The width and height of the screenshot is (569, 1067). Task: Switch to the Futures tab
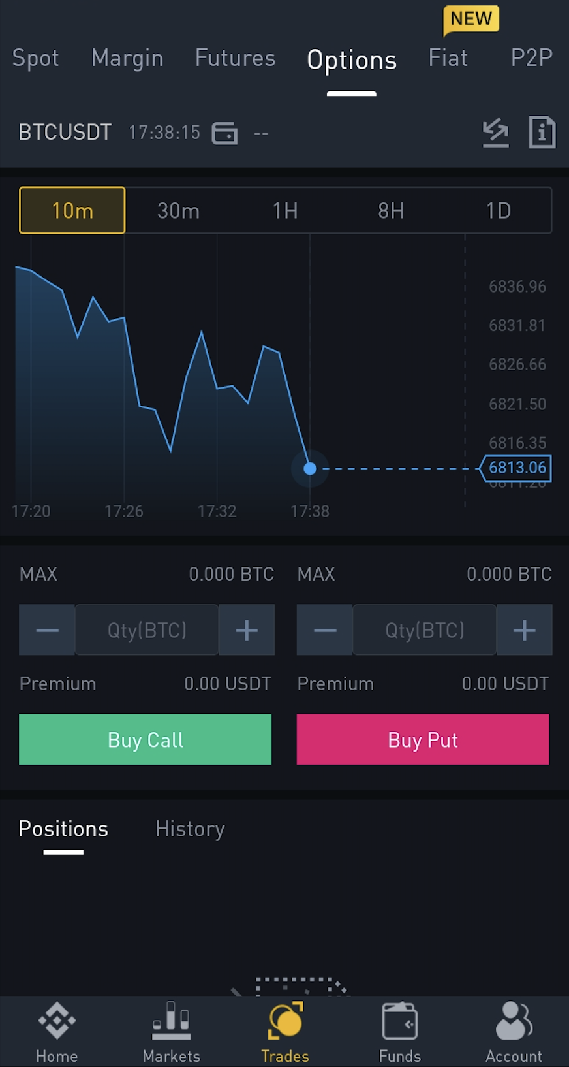(235, 58)
